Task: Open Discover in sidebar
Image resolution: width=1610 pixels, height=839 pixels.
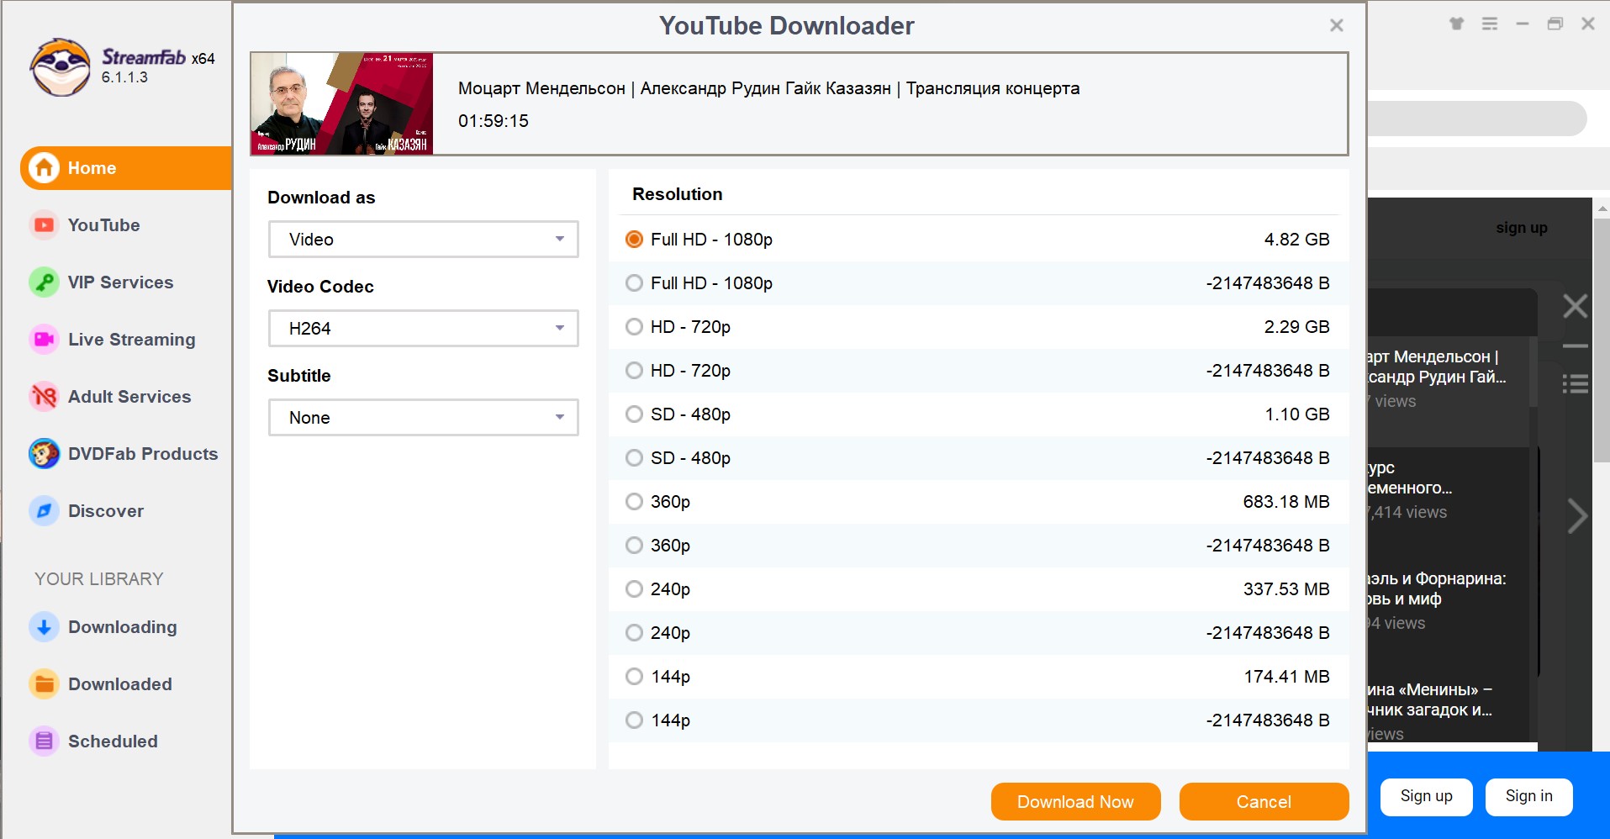Action: (x=106, y=511)
